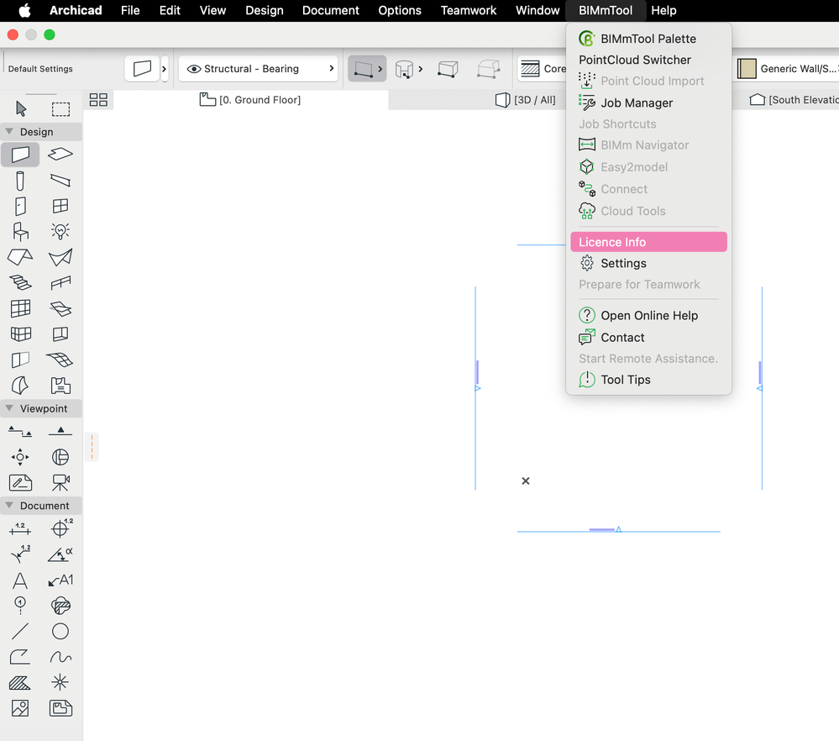Click the Licence Info menu item
Viewport: 839px width, 741px height.
[648, 242]
